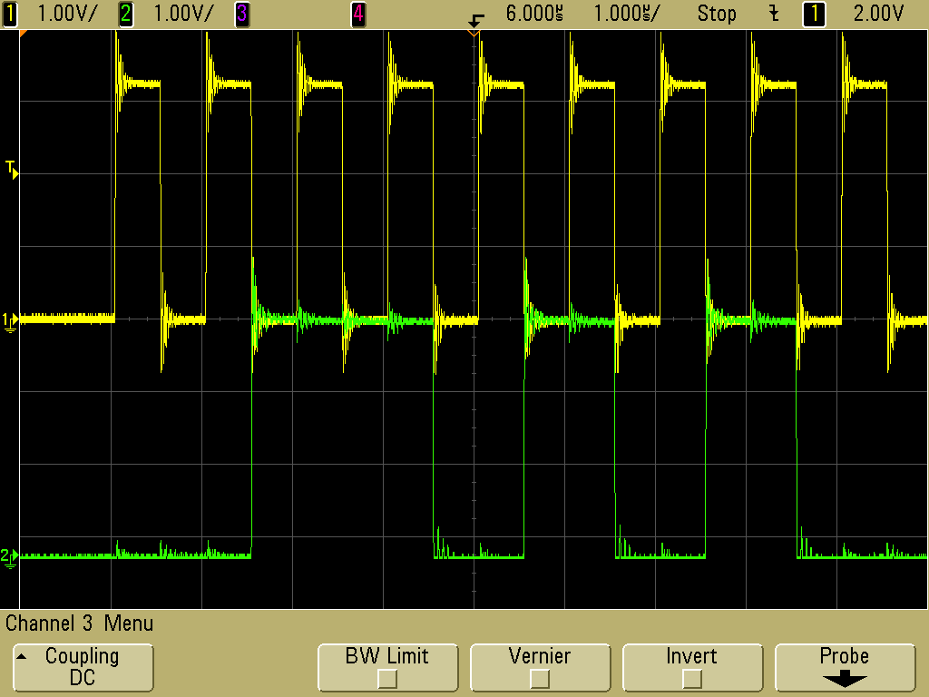The width and height of the screenshot is (929, 697).
Task: Click the Stop acquisition status label
Action: pos(718,14)
